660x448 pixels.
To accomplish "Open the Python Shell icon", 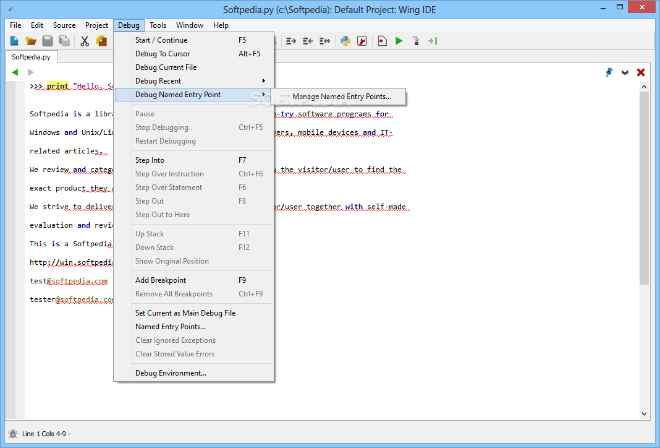I will [345, 41].
